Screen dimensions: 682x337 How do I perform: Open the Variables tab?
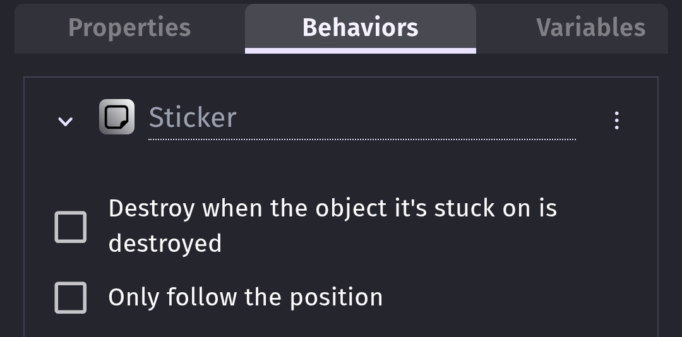590,28
